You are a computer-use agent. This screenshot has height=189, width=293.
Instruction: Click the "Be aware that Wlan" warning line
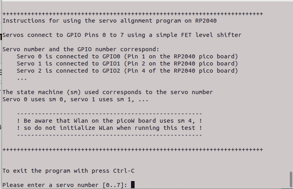[110, 121]
